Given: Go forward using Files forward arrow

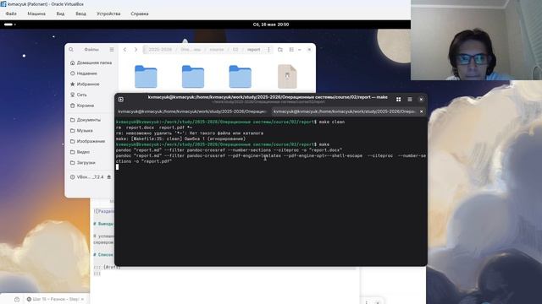Looking at the screenshot, I should 135,50.
